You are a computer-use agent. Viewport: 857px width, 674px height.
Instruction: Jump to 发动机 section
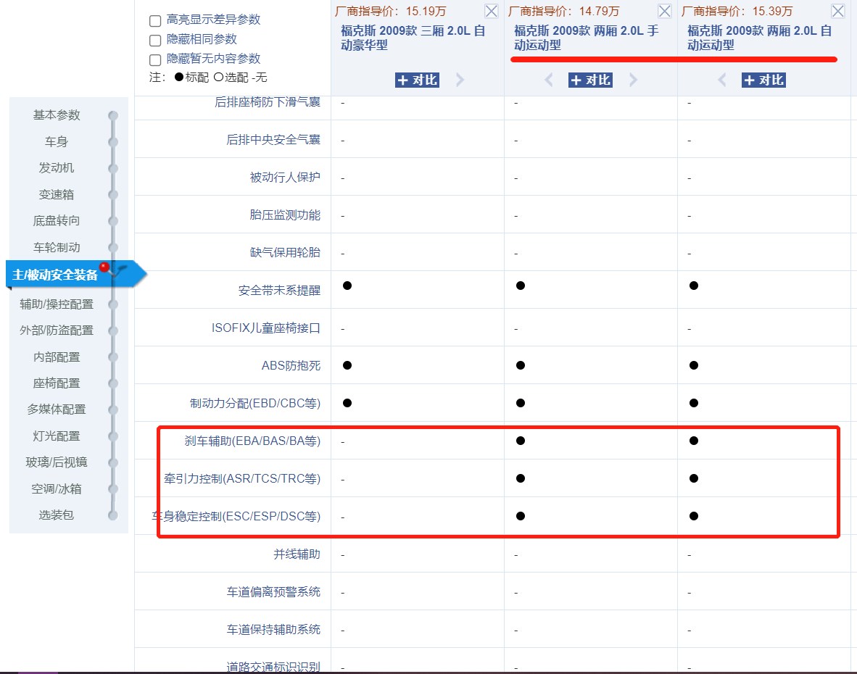(x=57, y=167)
